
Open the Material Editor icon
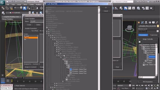pyautogui.click(x=138, y=8)
